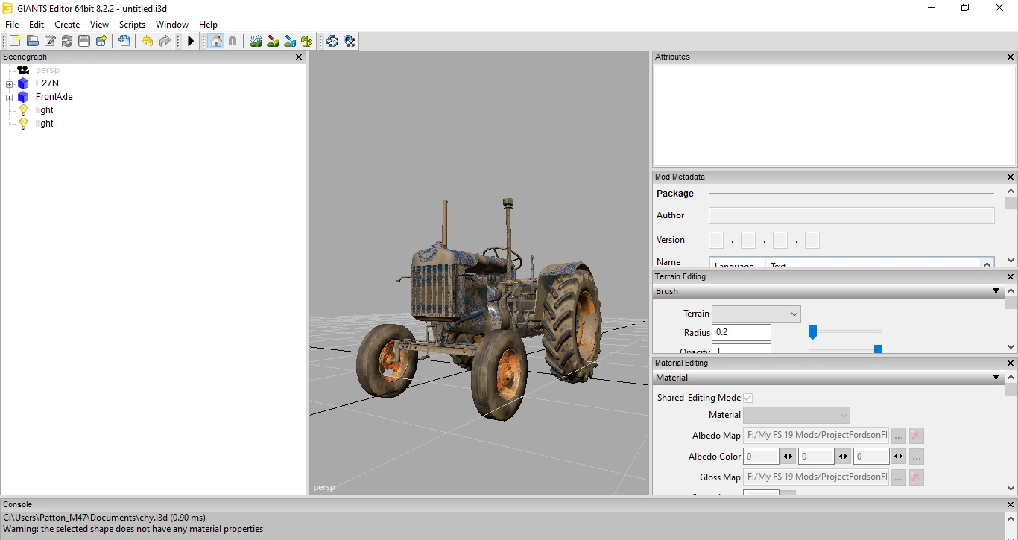Expand the FrontAxle tree node
Image resolution: width=1018 pixels, height=540 pixels.
pos(10,98)
